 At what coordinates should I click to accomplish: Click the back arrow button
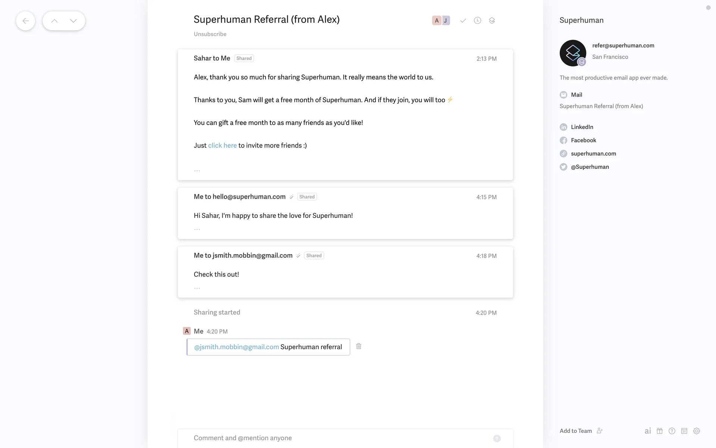pos(25,21)
